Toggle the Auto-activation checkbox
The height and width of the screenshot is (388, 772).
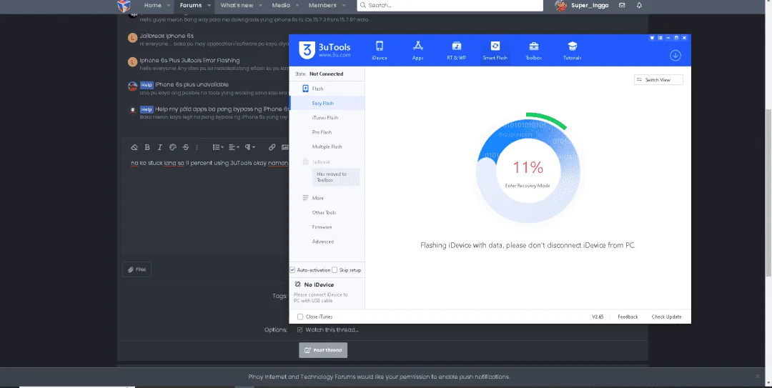pyautogui.click(x=292, y=270)
